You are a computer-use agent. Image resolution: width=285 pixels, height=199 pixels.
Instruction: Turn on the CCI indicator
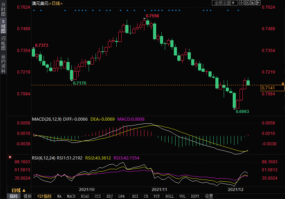[x=98, y=196]
